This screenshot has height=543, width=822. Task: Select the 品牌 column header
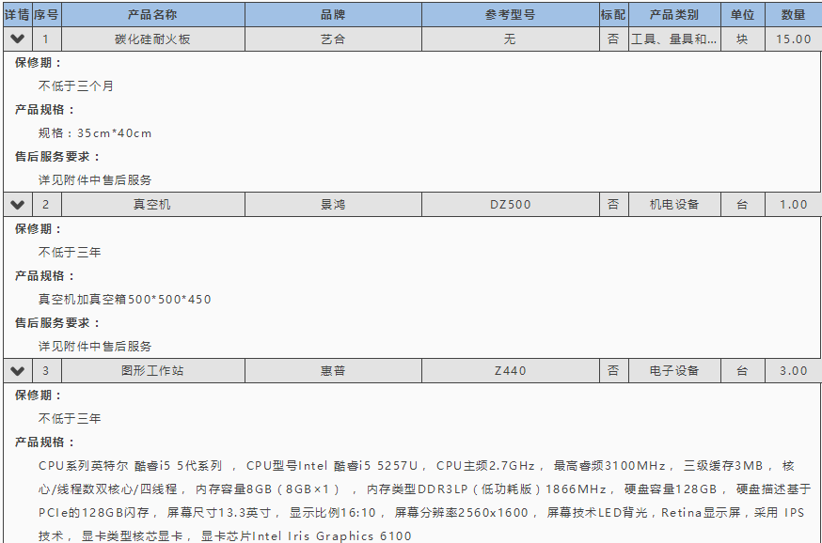coord(333,15)
